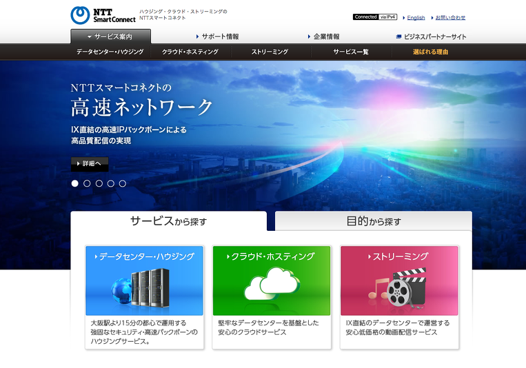
Task: Open the ストリーミング submenu item
Action: 270,52
